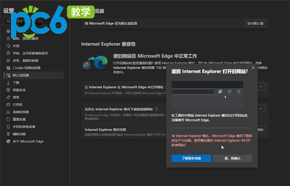Click help icon beside 允许在 Internet Explorer 模式下重新加载网站
Screen dimensions: 290x186
pyautogui.click(x=156, y=109)
